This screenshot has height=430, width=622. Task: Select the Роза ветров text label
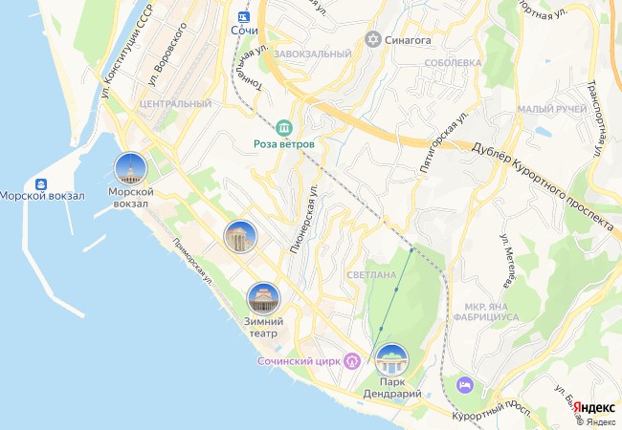coord(284,144)
